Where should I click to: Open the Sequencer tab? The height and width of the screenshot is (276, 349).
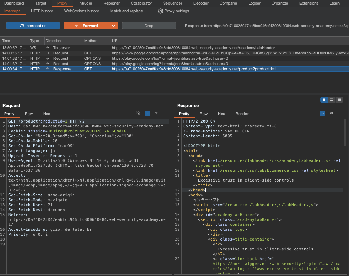(172, 4)
